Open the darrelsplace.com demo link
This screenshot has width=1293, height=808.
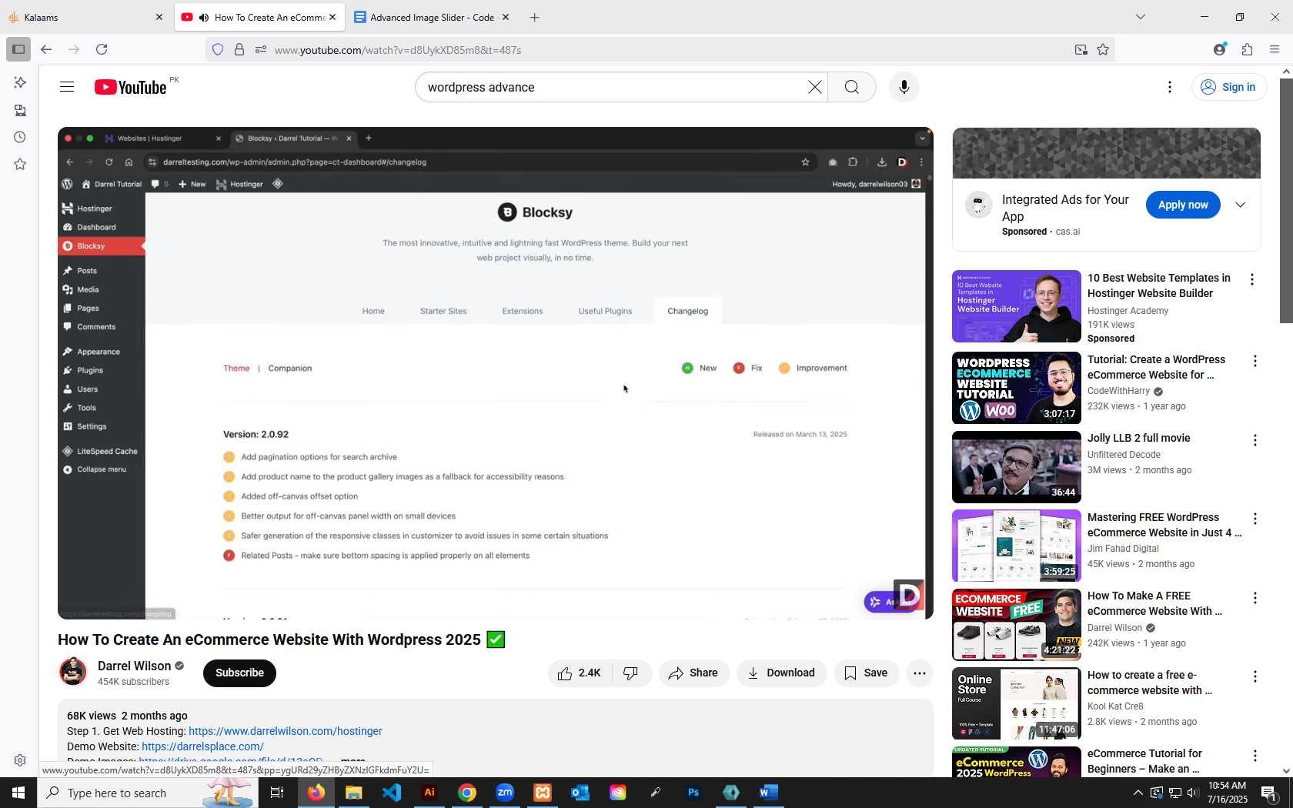[x=202, y=746]
